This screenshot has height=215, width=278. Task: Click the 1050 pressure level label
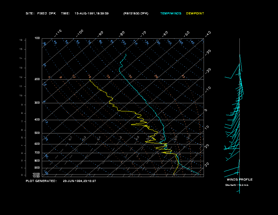click(x=37, y=176)
